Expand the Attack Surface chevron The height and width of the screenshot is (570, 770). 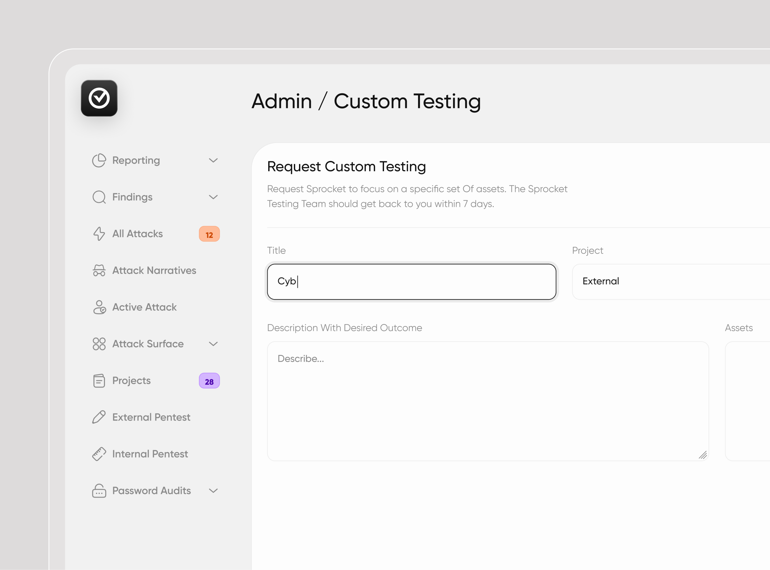click(x=213, y=344)
